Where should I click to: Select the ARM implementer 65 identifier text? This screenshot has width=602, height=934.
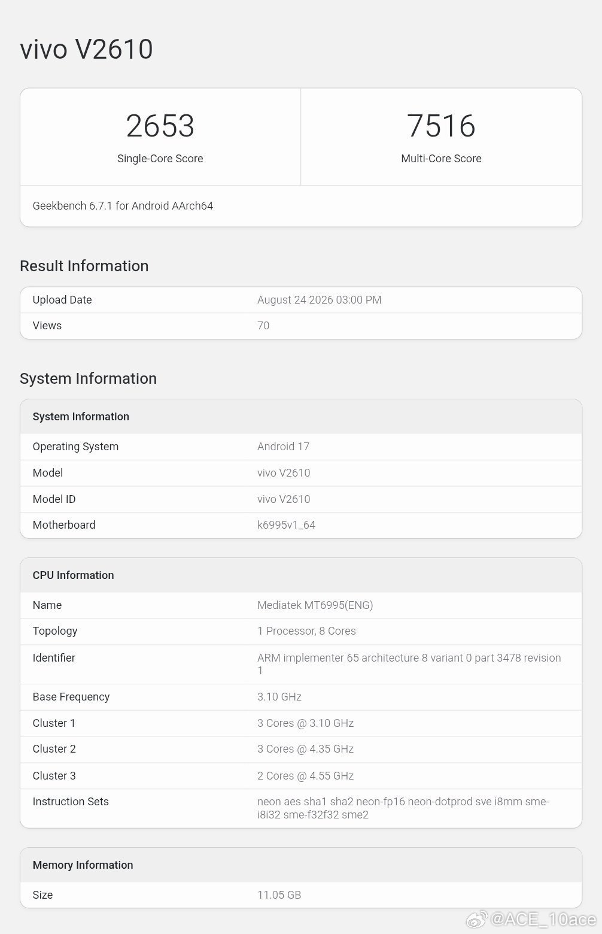(x=409, y=664)
